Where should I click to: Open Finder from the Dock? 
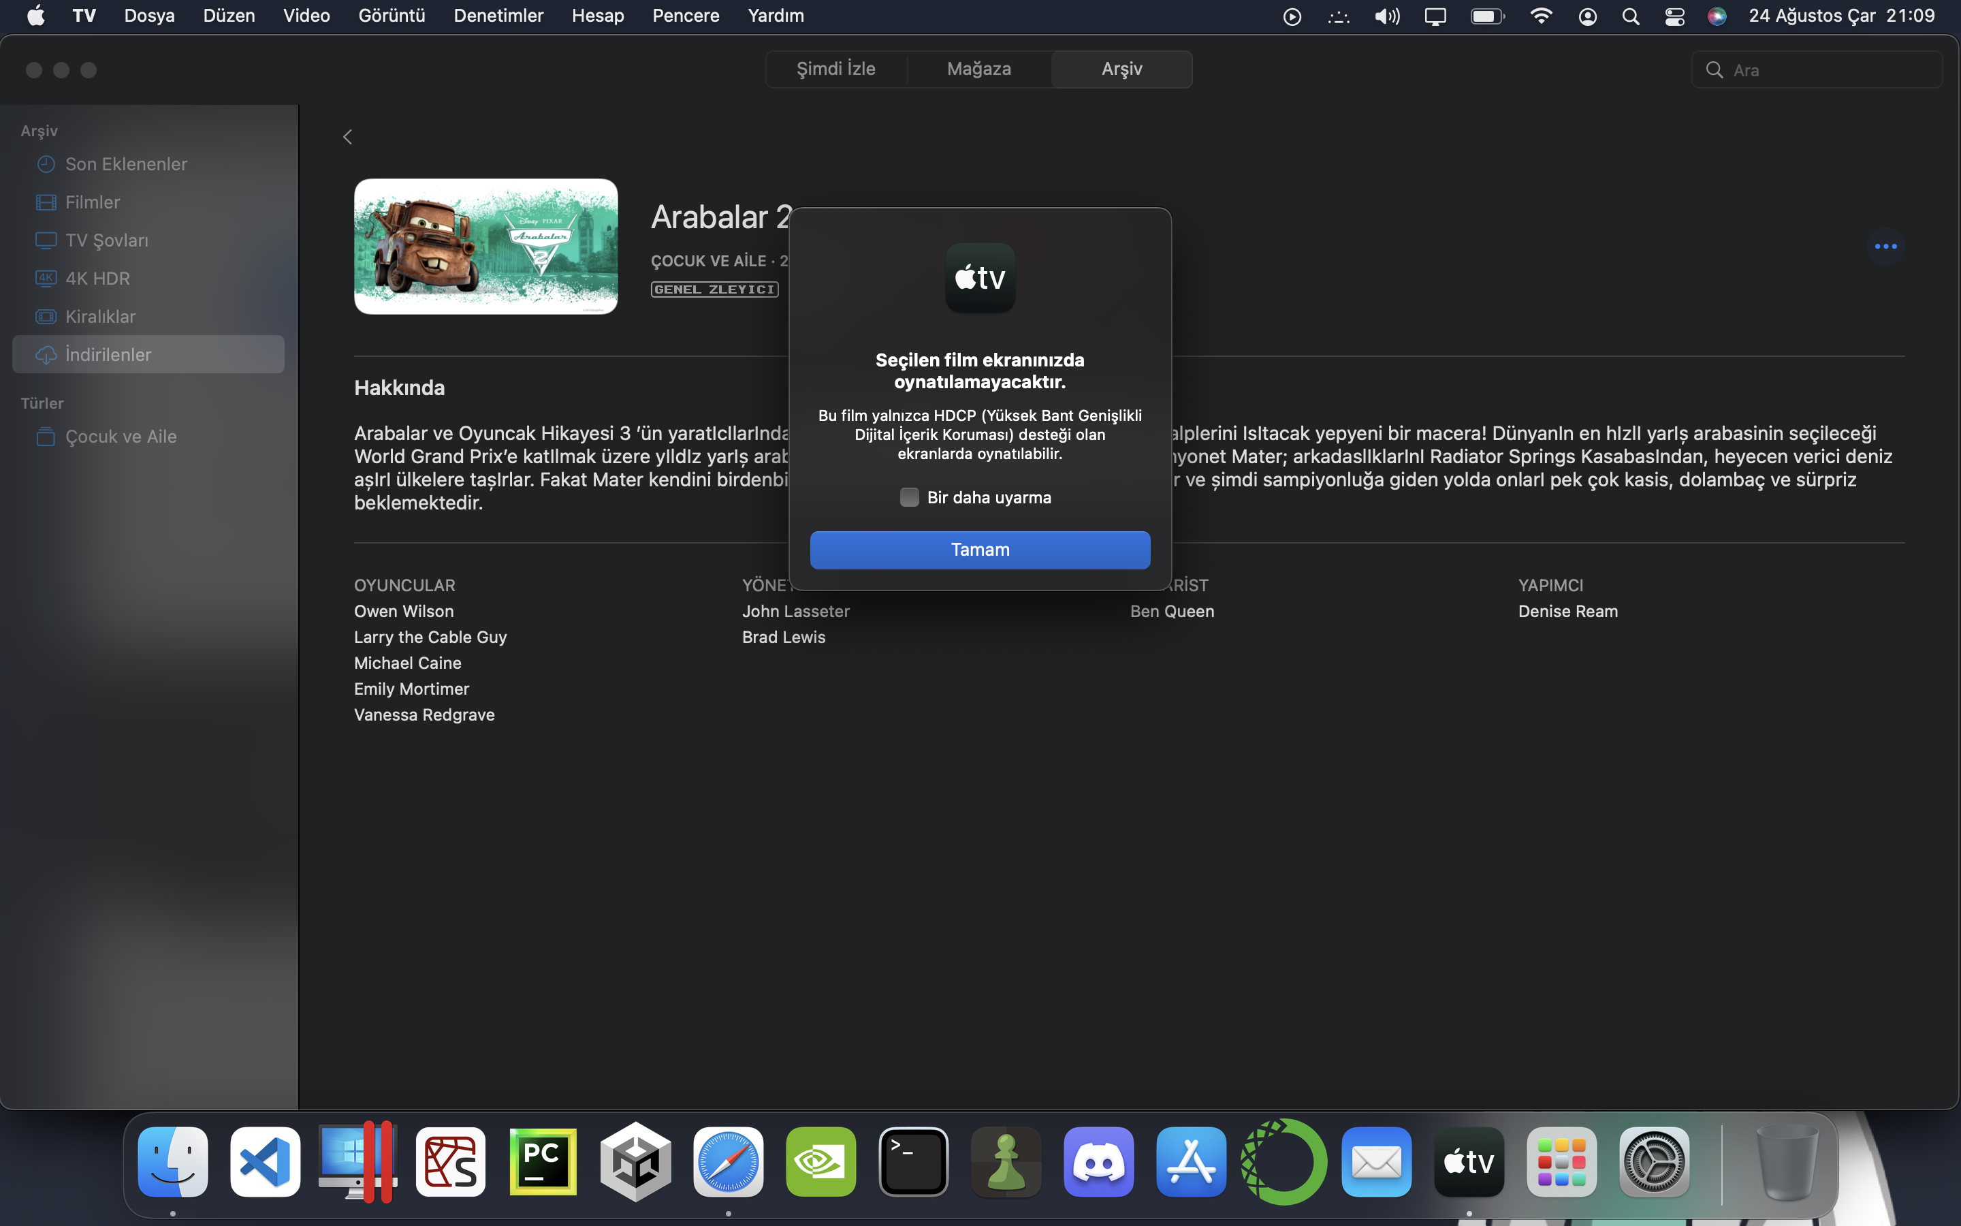172,1161
